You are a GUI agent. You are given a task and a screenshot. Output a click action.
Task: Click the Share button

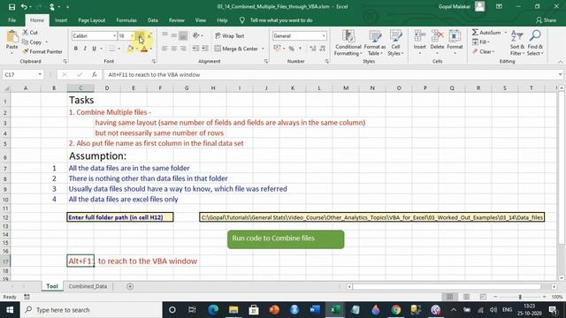[x=546, y=20]
